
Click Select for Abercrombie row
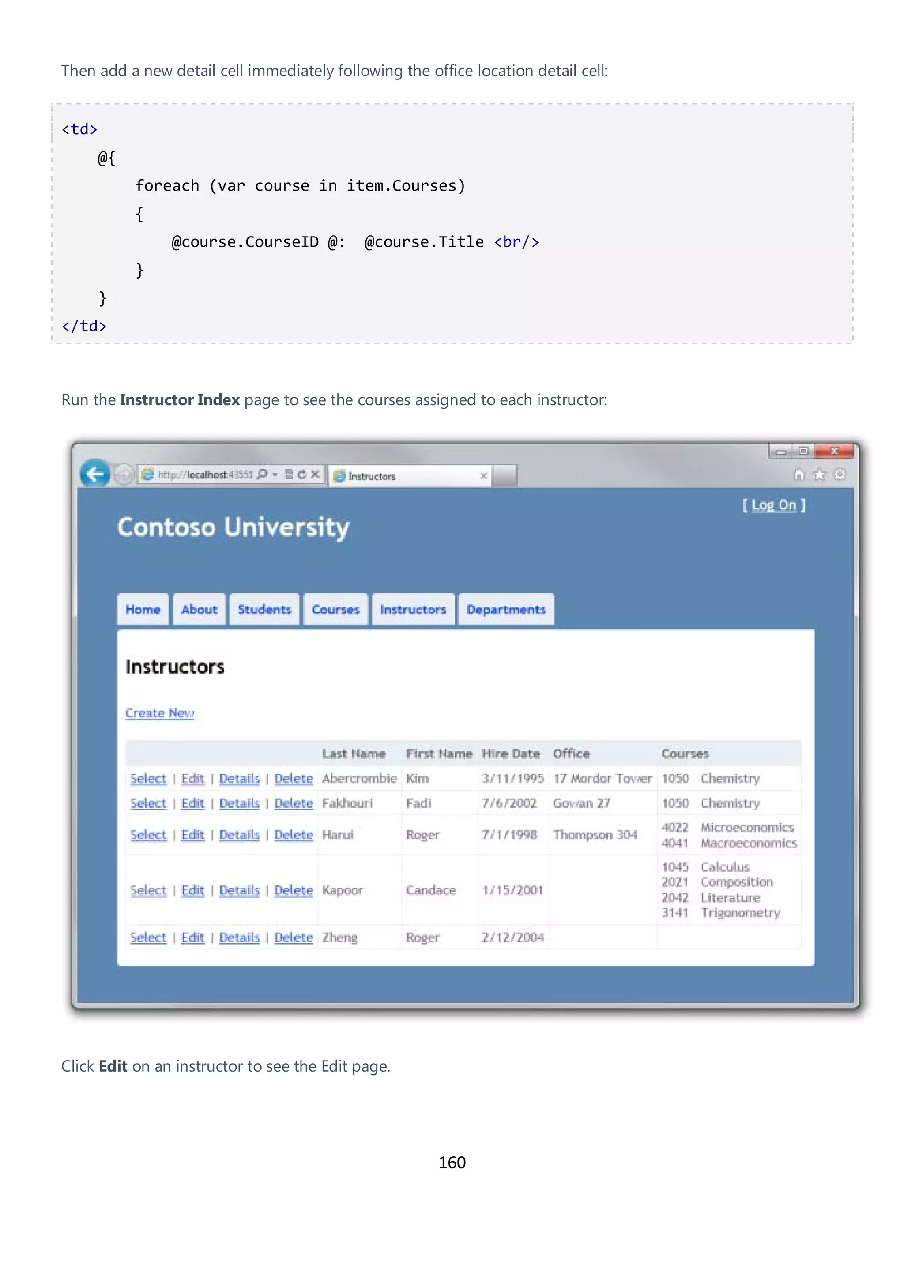(x=148, y=779)
